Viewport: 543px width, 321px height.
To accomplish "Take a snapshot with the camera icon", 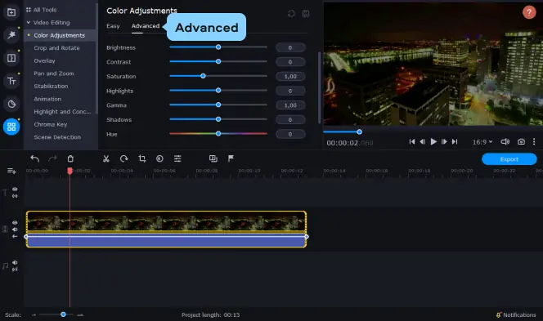I will coord(521,142).
